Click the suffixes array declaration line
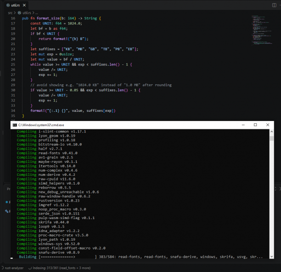 (x=84, y=49)
